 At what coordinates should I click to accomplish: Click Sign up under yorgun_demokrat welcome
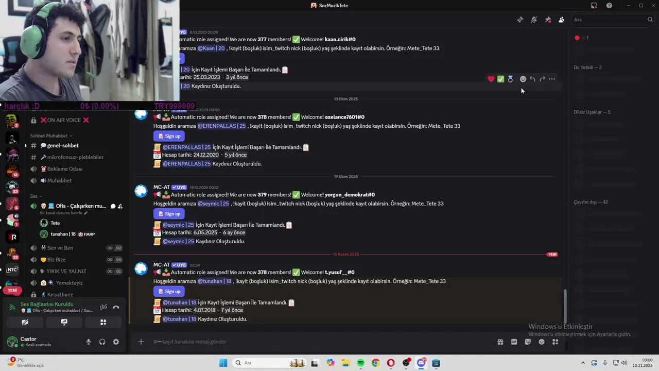(x=169, y=214)
